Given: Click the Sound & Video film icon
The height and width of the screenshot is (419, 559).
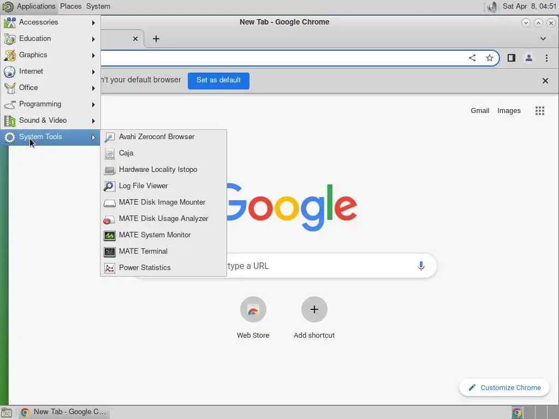Looking at the screenshot, I should (x=10, y=121).
